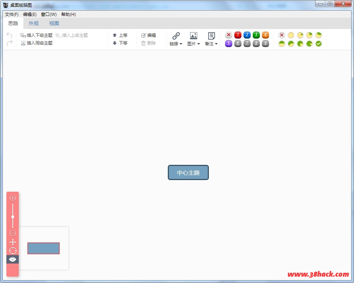The height and width of the screenshot is (283, 354).
Task: Expand the 图片 image dropdown
Action: (194, 39)
